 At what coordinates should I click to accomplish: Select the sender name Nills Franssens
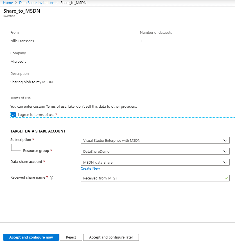pyautogui.click(x=22, y=41)
